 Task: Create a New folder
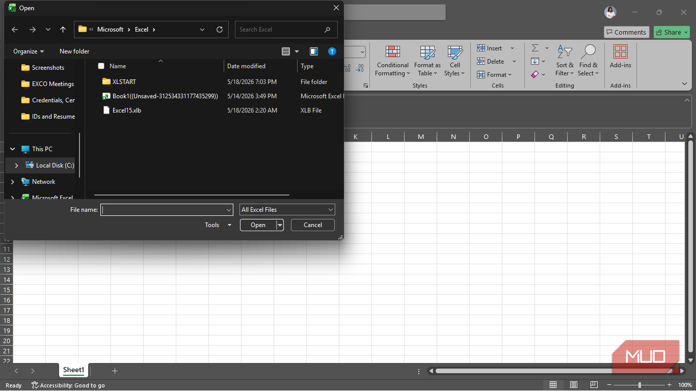click(x=74, y=51)
